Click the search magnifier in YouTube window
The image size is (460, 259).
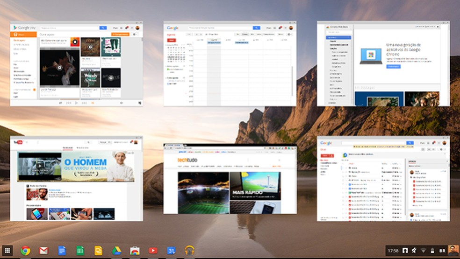88,142
